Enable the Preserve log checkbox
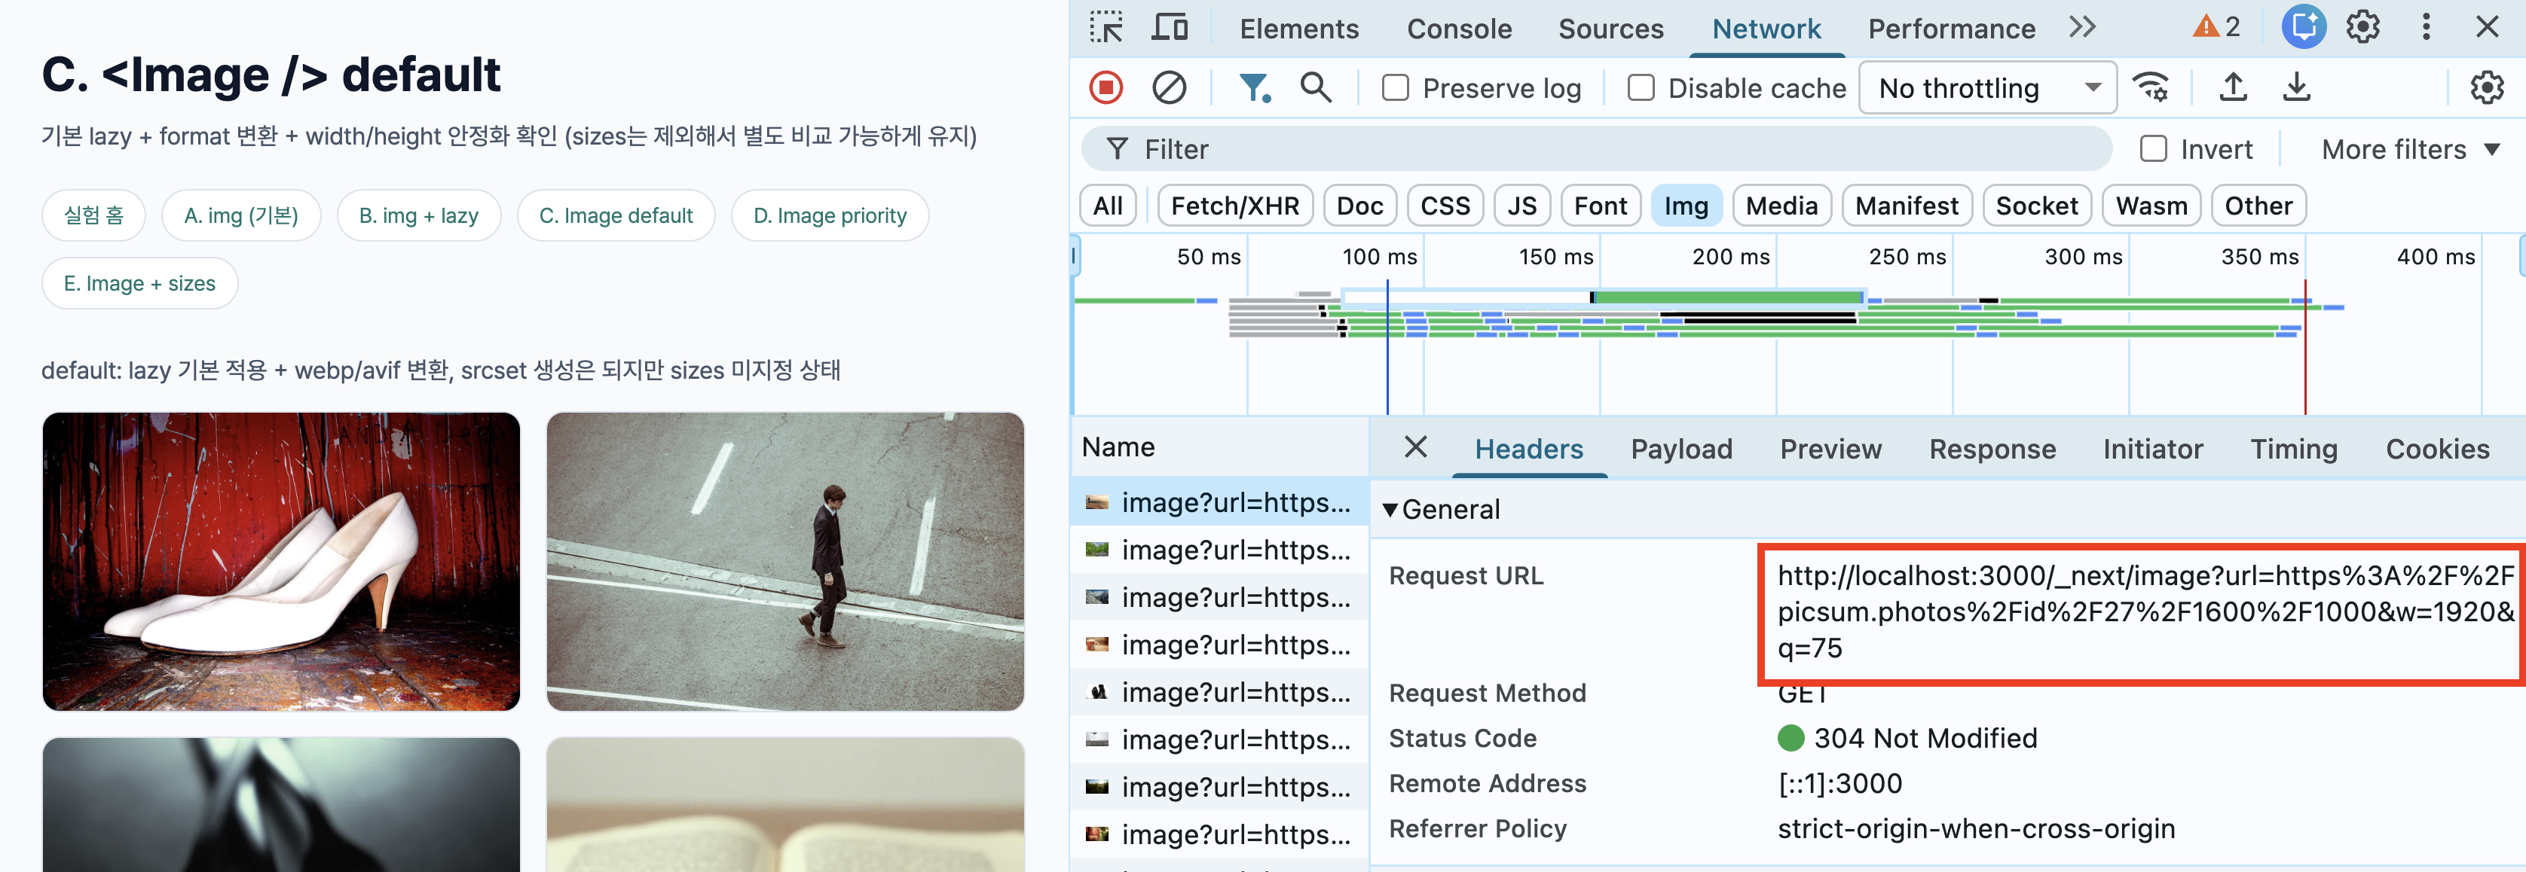The image size is (2526, 872). (x=1396, y=88)
